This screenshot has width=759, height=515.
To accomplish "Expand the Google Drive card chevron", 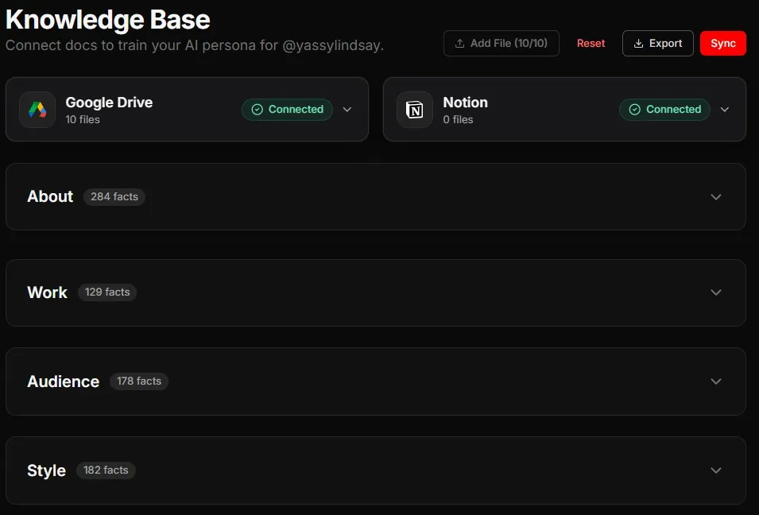I will tap(347, 110).
